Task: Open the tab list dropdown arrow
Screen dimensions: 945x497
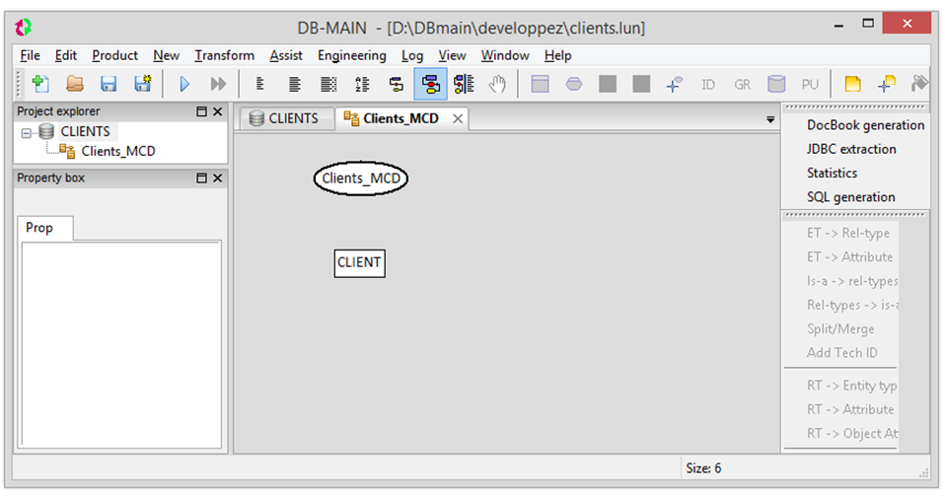Action: click(x=770, y=119)
